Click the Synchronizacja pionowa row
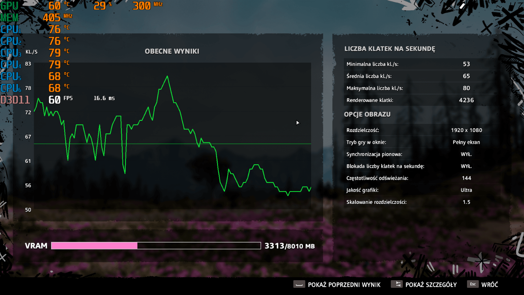Viewport: 524px width, 295px height. (x=422, y=154)
